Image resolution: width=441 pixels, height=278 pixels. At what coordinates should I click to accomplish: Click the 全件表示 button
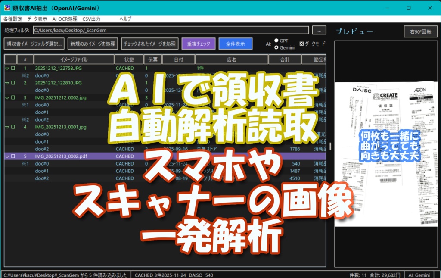236,43
